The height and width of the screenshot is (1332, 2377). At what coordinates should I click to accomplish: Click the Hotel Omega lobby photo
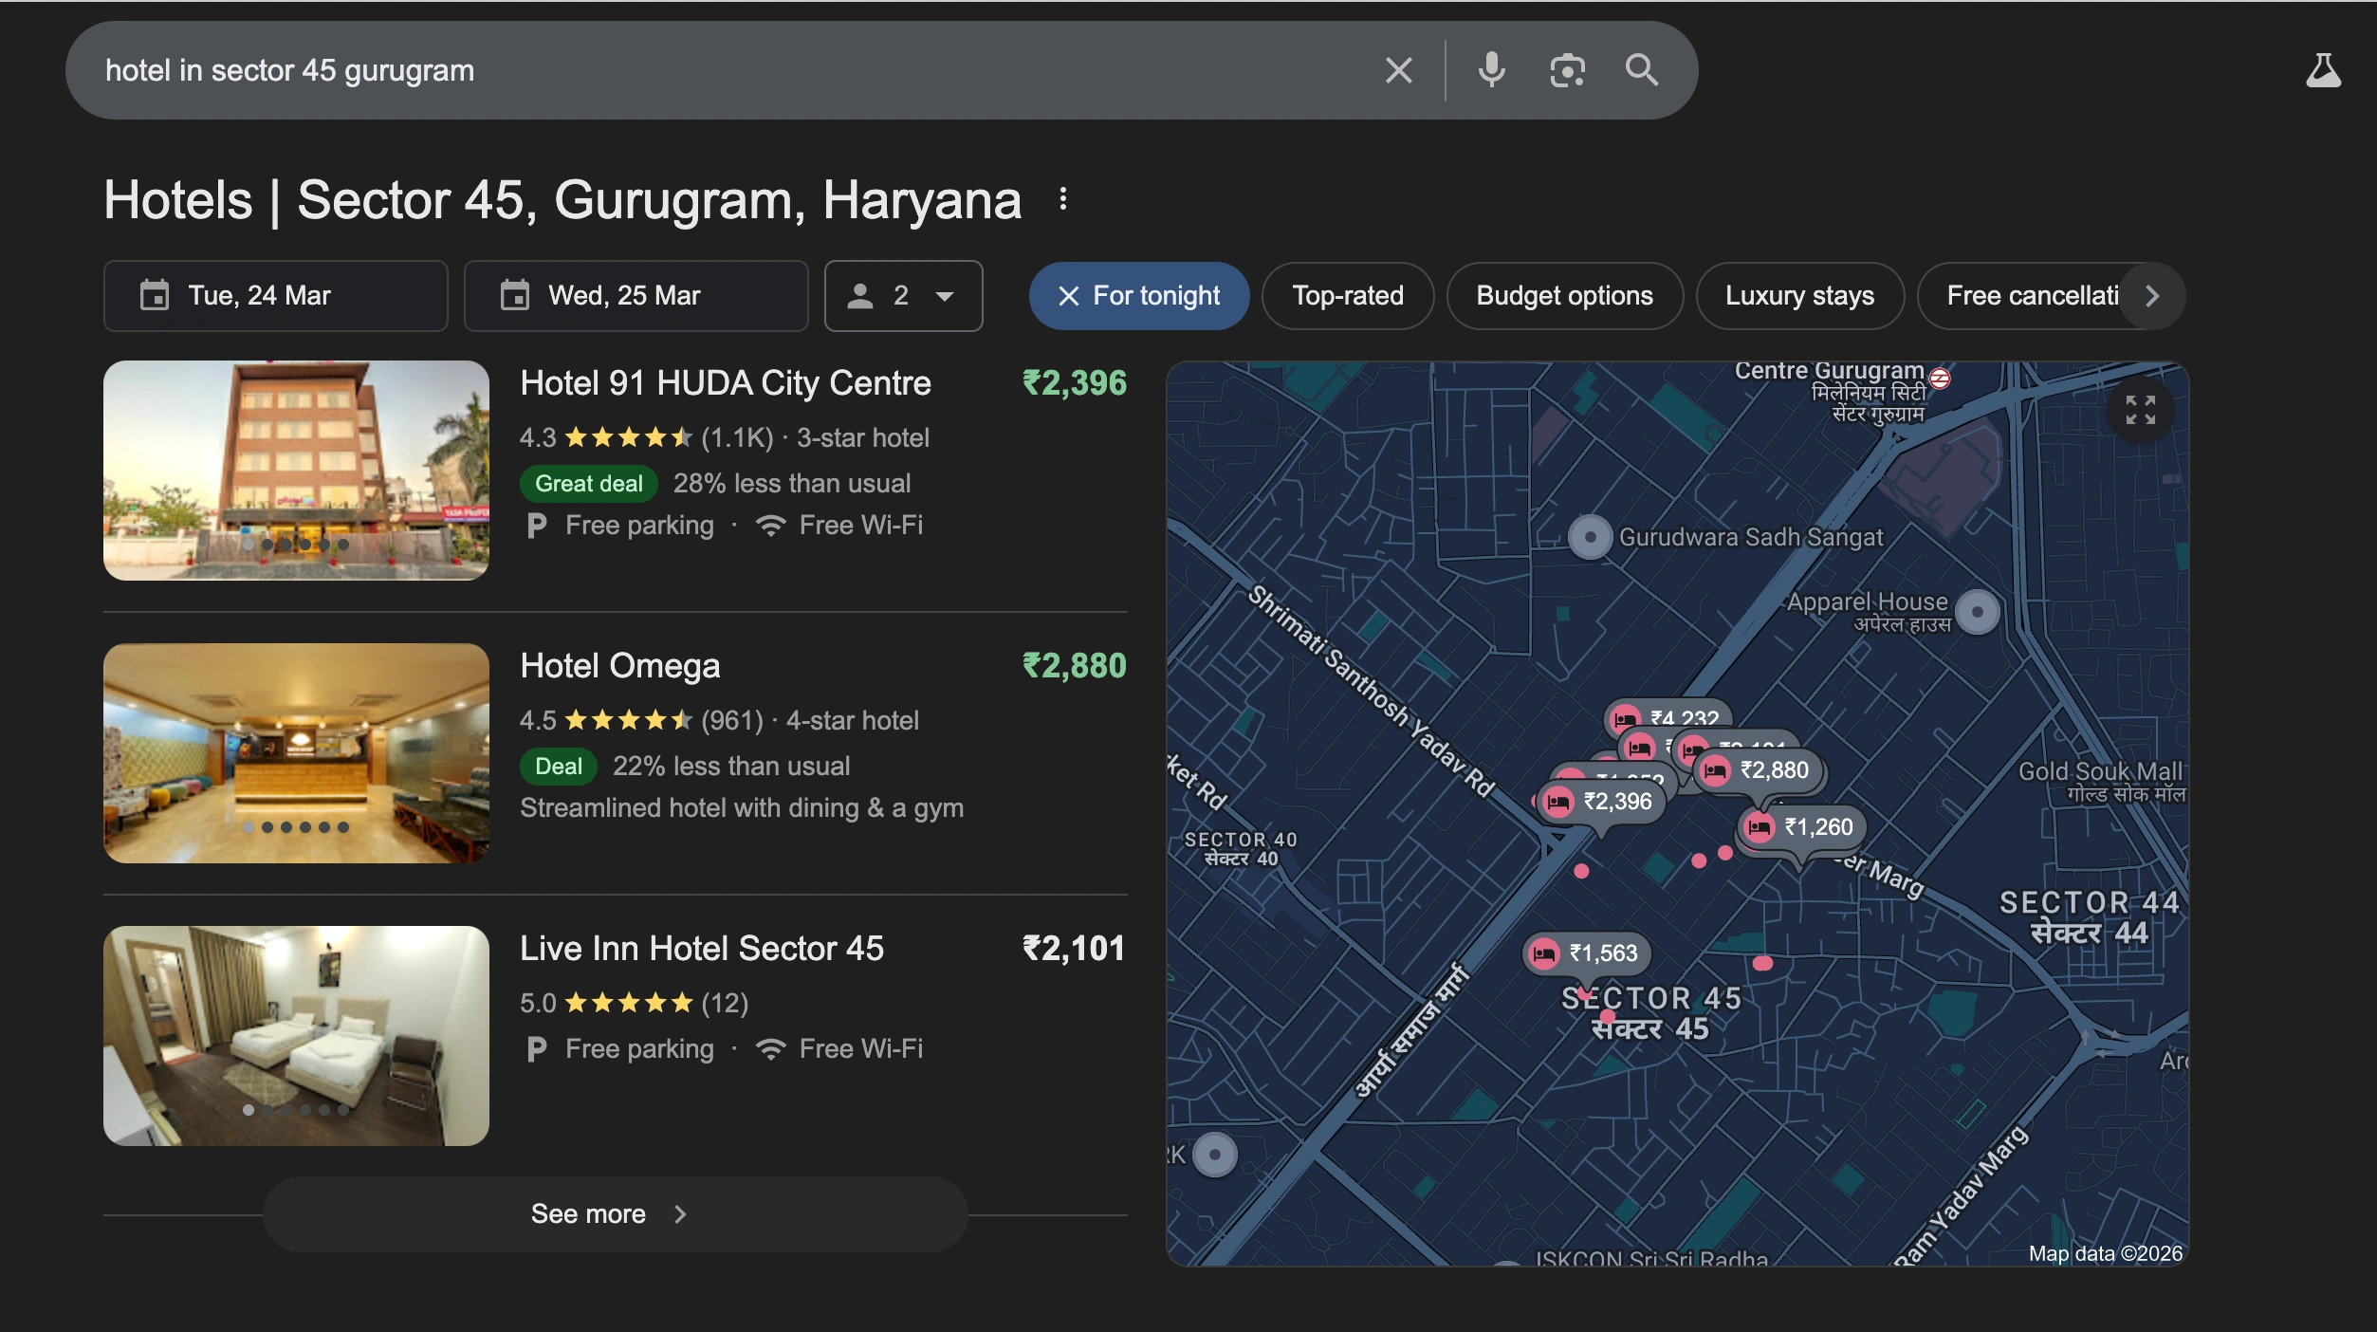296,753
